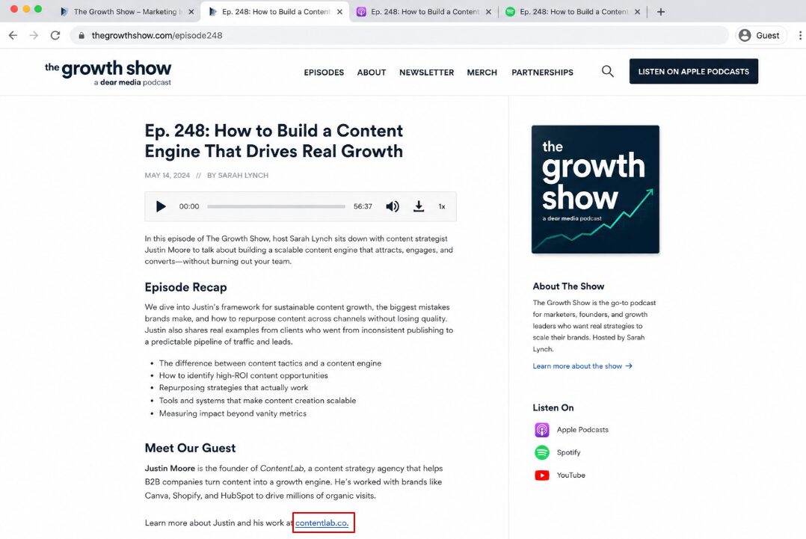
Task: View site info via lock icon
Action: 81,35
